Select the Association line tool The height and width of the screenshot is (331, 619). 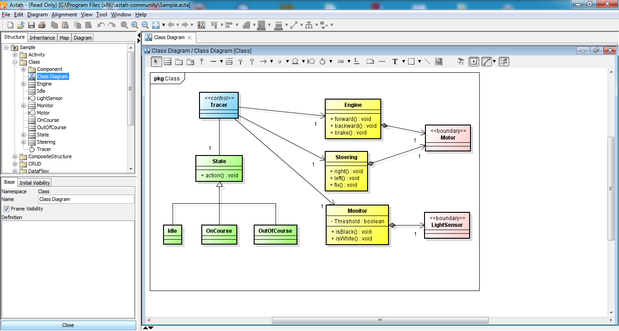point(213,61)
